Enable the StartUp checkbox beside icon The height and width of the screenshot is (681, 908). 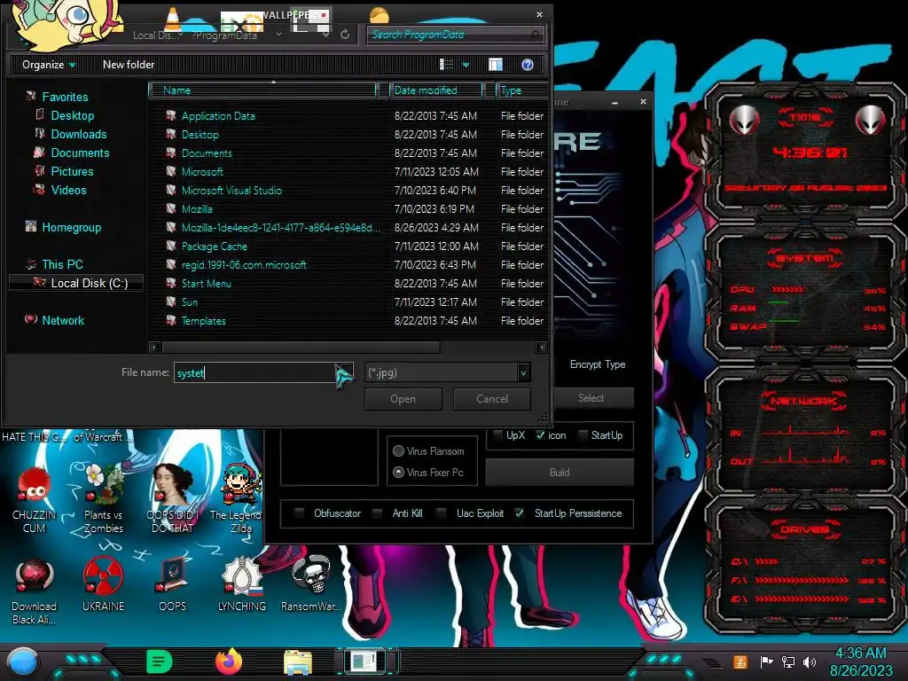click(583, 435)
